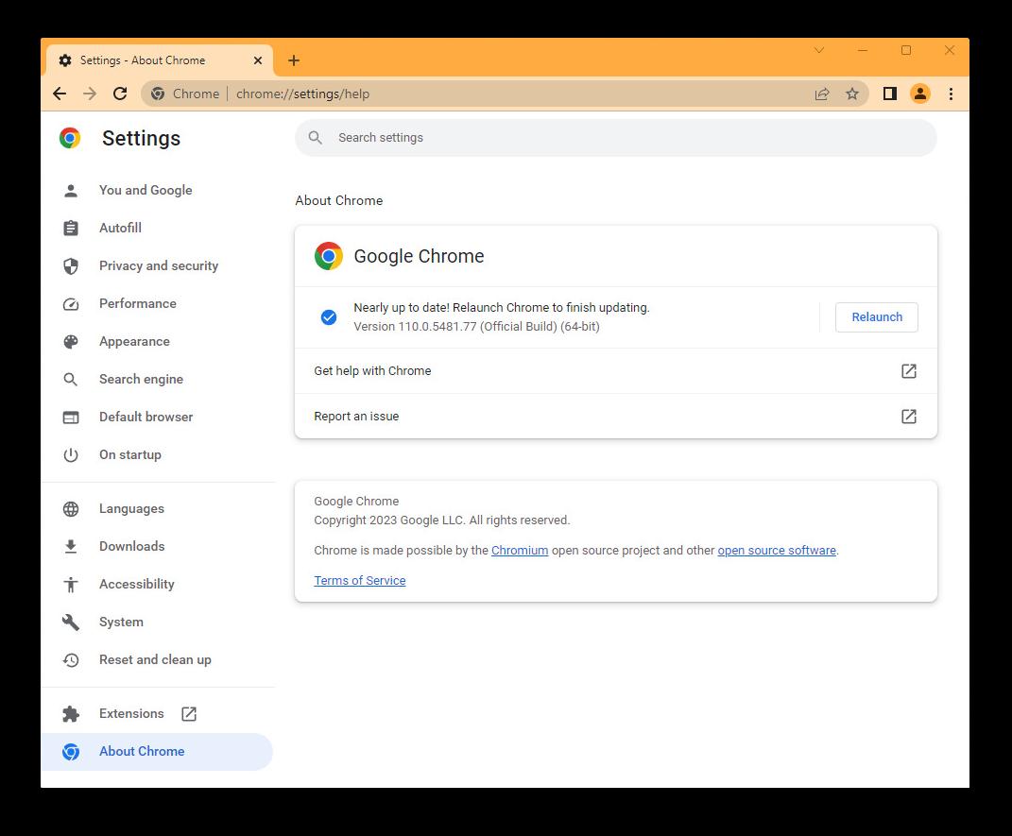
Task: Click the On startup power icon
Action: coord(71,454)
